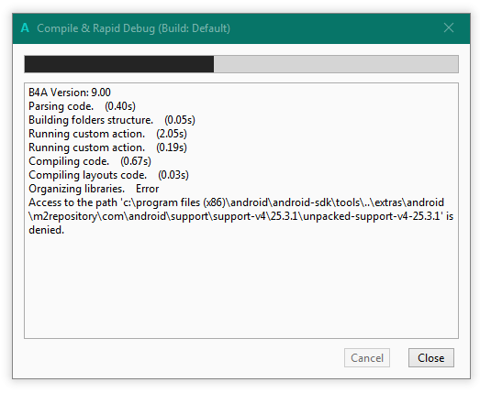Close the Compile & Rapid Debug window
Screen dimensions: 480x393
click(449, 27)
